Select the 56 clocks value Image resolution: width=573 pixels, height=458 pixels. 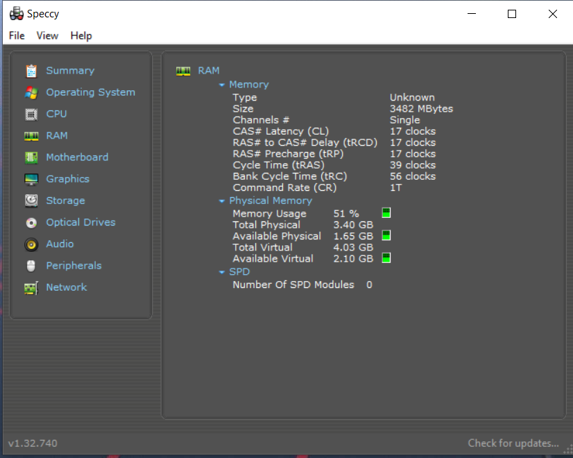click(x=413, y=176)
